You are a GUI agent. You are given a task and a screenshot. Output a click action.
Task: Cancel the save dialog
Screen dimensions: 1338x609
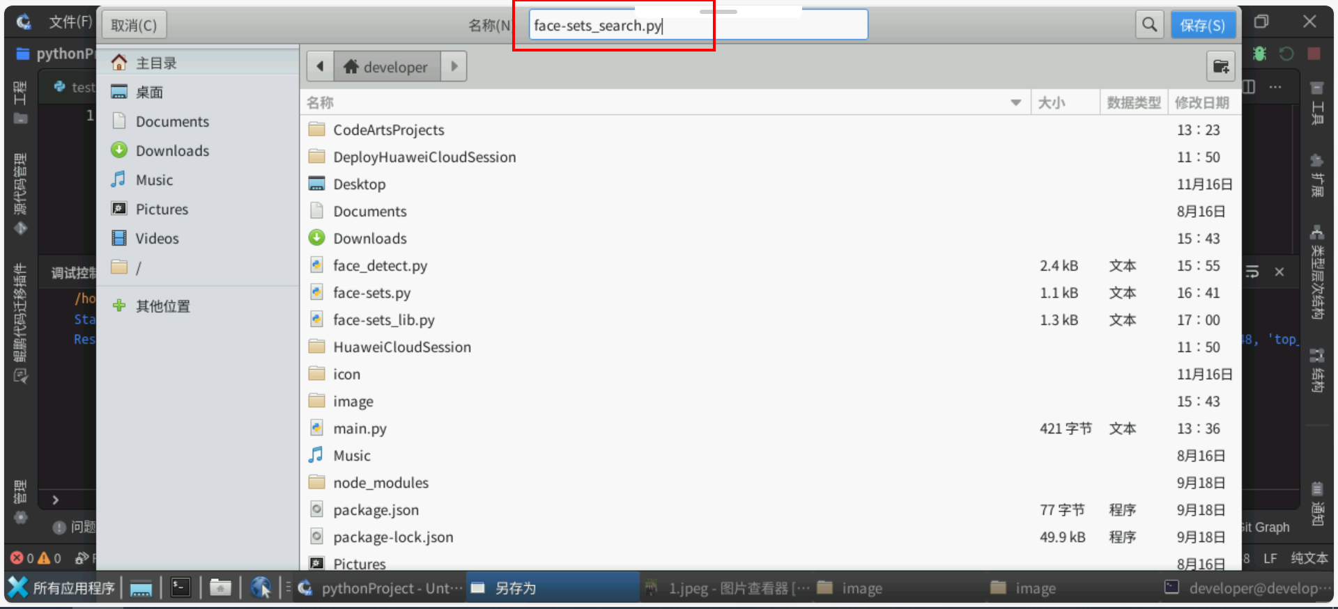pos(134,26)
